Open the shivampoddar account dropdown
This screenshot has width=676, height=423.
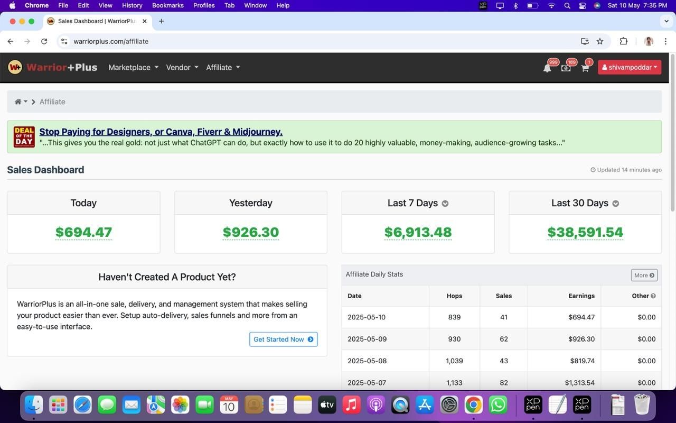629,67
